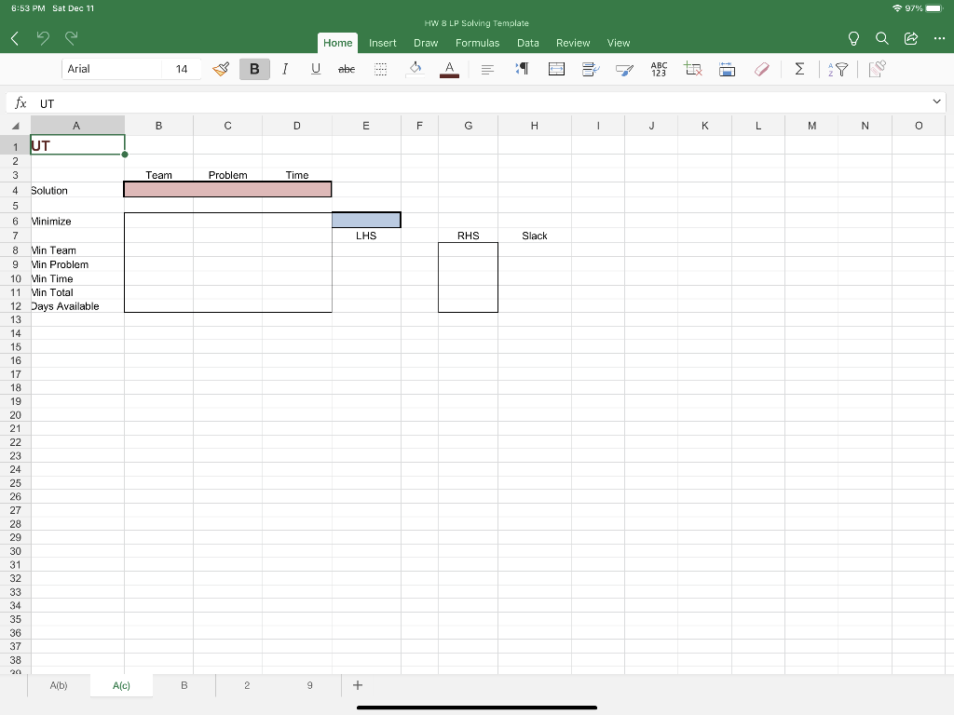The width and height of the screenshot is (954, 715).
Task: Add a new sheet with the plus button
Action: coord(358,685)
